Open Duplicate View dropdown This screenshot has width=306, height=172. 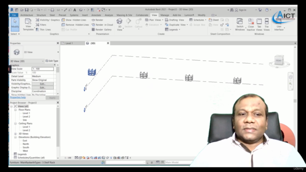coord(176,25)
